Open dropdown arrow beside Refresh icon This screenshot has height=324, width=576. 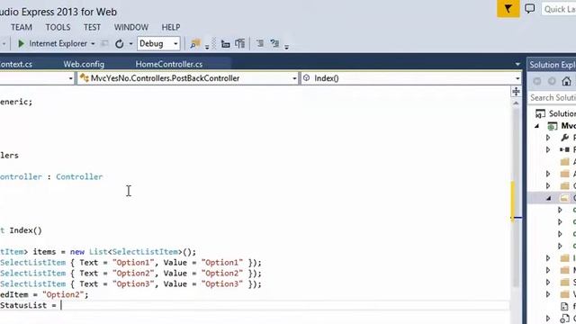point(130,44)
